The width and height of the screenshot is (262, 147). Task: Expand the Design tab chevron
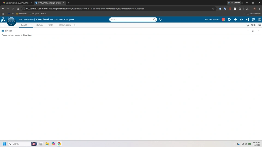click(x=31, y=25)
